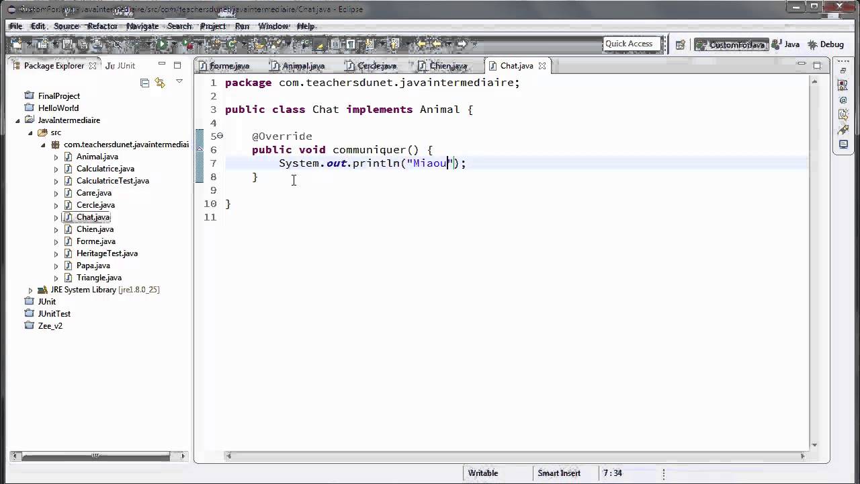Minimize the Package Explorer view
The image size is (860, 484).
coord(161,65)
